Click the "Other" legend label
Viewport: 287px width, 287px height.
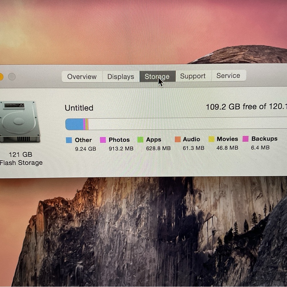83,140
